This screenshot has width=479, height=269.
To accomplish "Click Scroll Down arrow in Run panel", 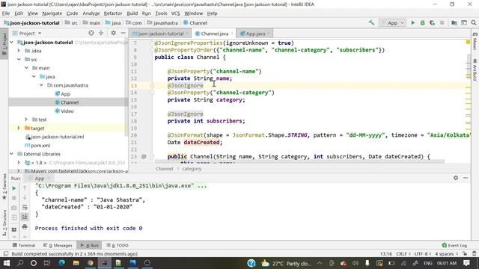I will point(25,197).
